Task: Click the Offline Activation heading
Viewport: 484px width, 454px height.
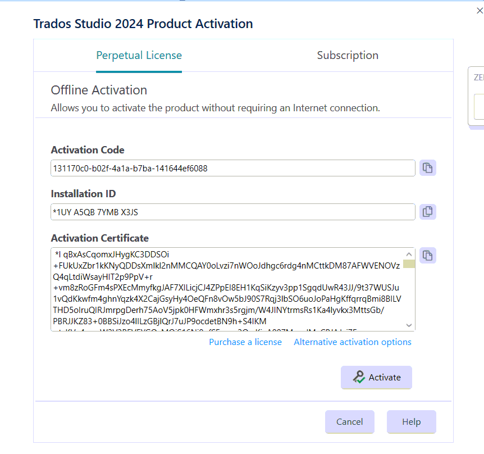Action: click(x=99, y=90)
